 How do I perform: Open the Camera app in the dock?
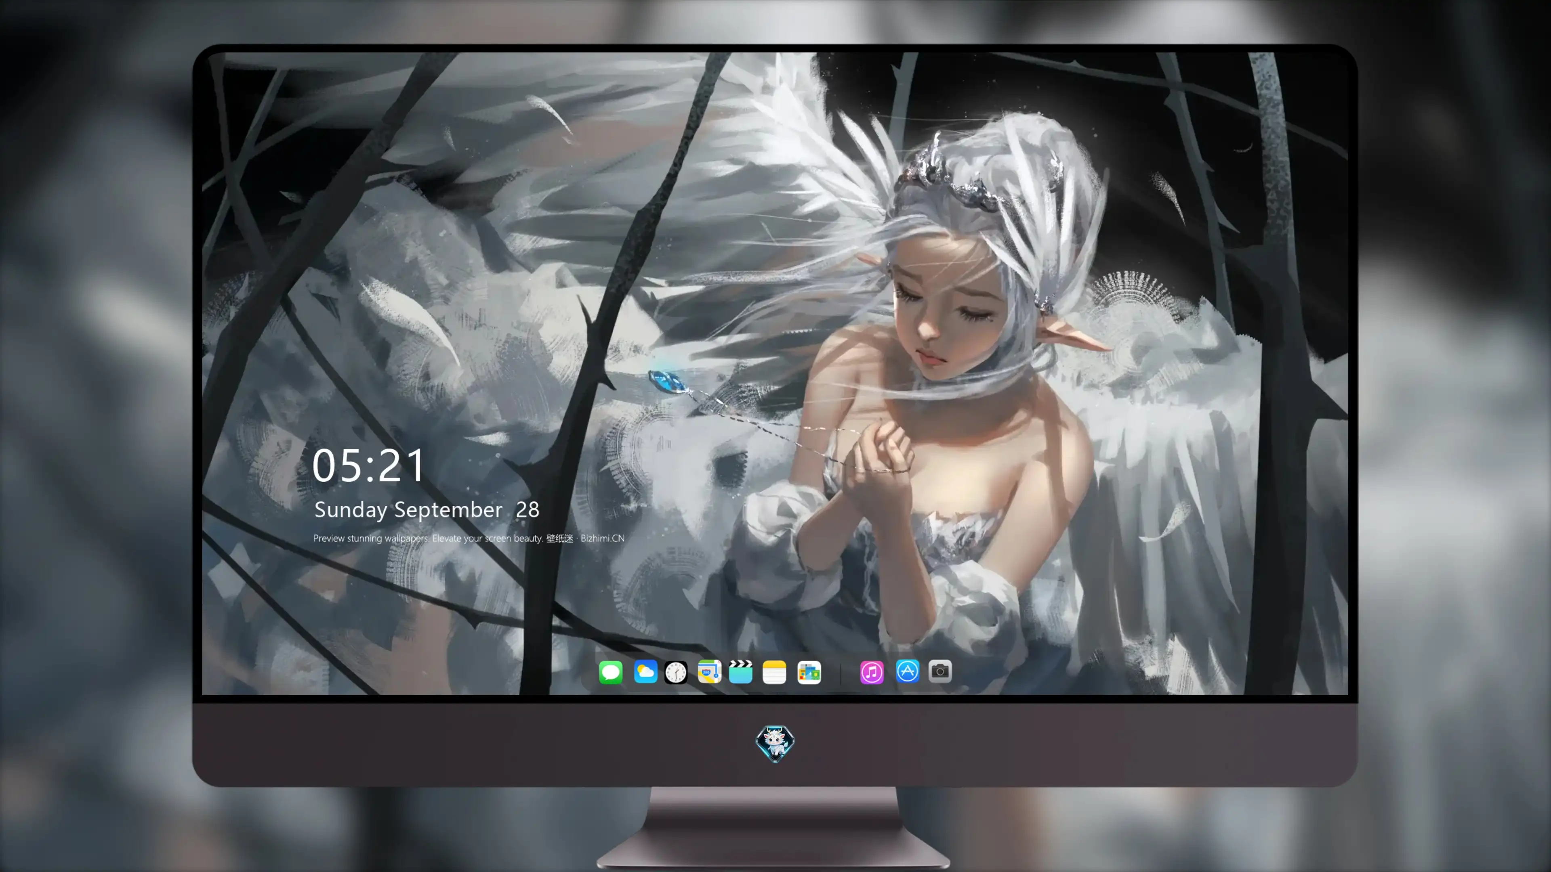coord(940,671)
